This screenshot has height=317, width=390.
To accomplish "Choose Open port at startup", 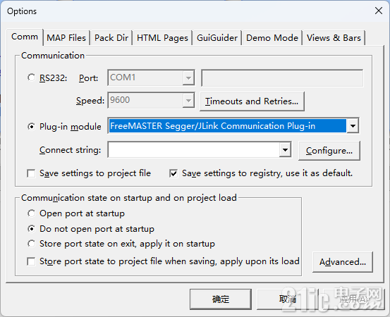I will [x=31, y=213].
